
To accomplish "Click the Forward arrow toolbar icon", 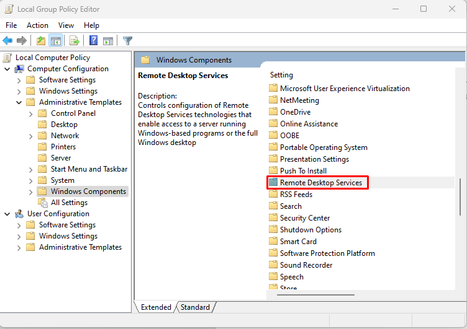I will click(x=22, y=40).
